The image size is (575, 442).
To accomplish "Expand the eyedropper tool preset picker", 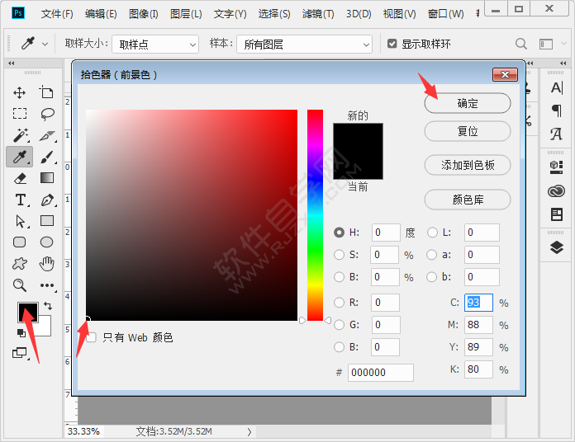I will [45, 45].
